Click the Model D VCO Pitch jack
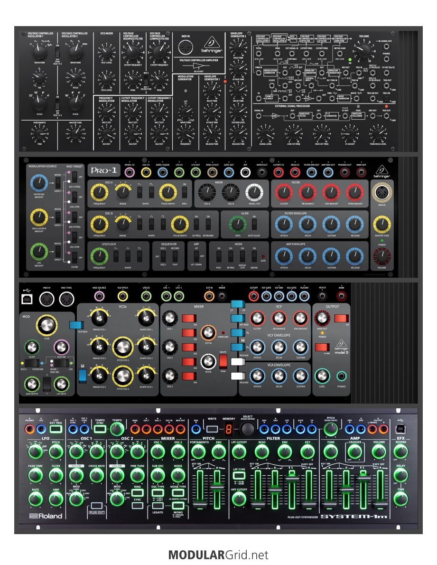The image size is (437, 565). pos(123,296)
